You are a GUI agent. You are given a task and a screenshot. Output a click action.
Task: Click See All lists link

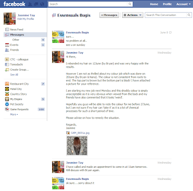tap(14, 74)
